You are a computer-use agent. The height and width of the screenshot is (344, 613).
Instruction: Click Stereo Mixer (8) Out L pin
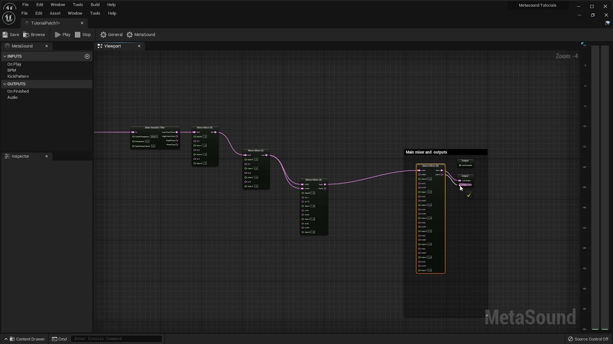pyautogui.click(x=442, y=171)
